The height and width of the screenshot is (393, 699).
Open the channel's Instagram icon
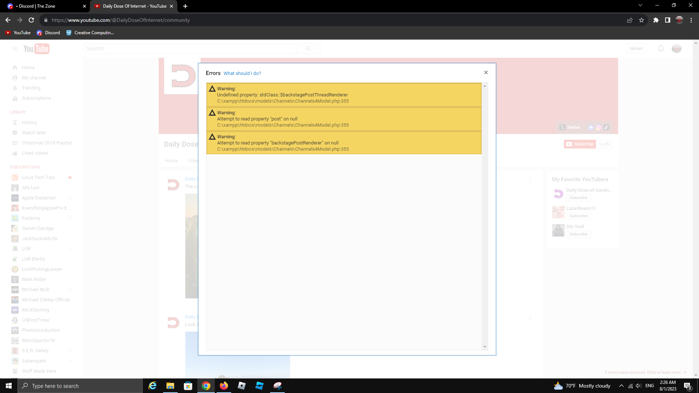[598, 127]
